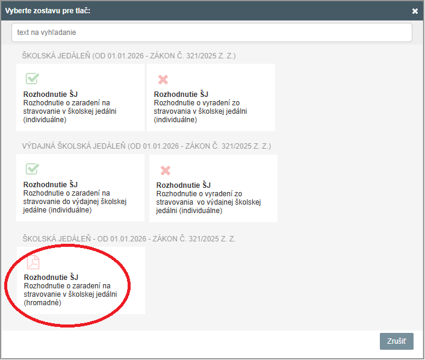
Task: Click the red X icon under Školská jedáleň
Action: pyautogui.click(x=163, y=79)
